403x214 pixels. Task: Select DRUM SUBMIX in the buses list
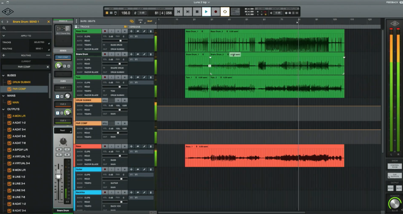coord(22,82)
